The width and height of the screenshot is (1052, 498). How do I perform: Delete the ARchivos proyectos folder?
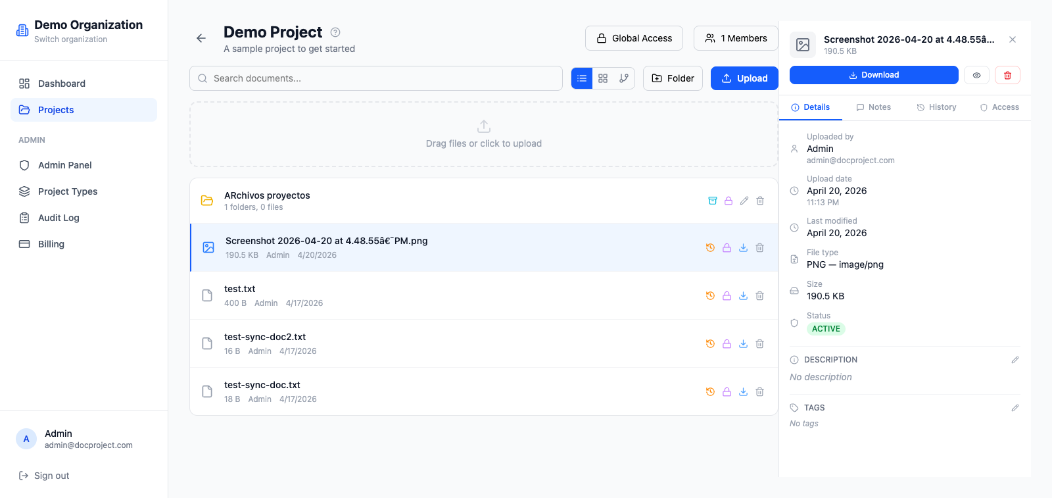(760, 201)
